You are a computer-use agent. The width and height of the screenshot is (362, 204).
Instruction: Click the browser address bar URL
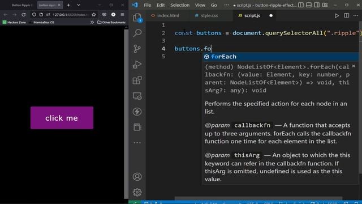tap(70, 15)
